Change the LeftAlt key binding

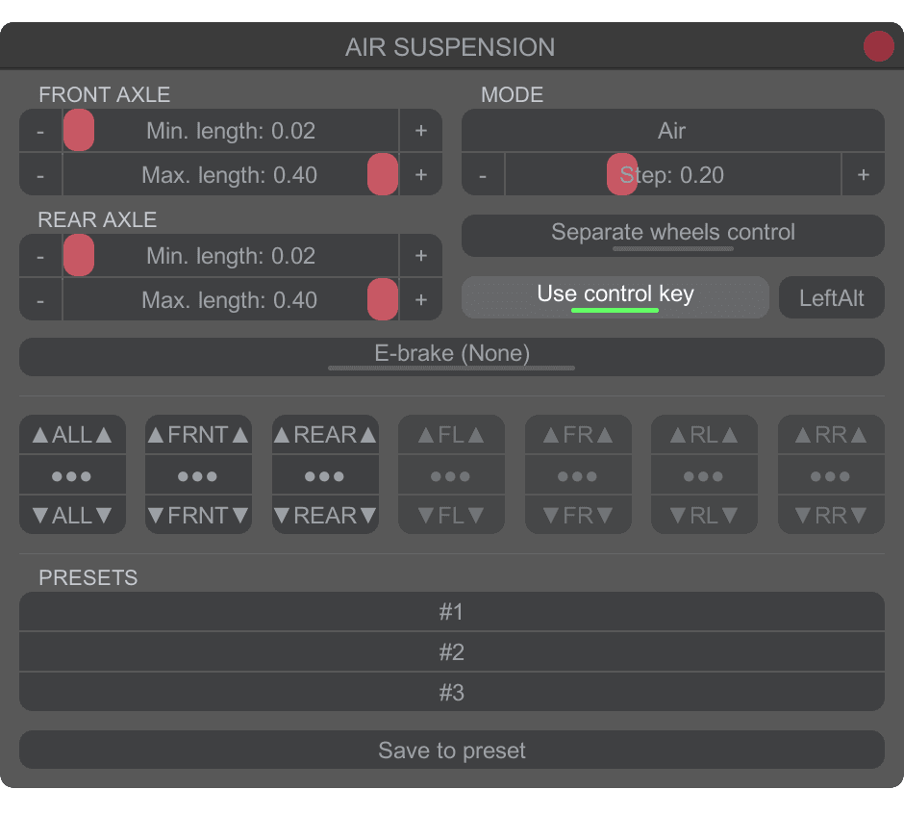831,297
